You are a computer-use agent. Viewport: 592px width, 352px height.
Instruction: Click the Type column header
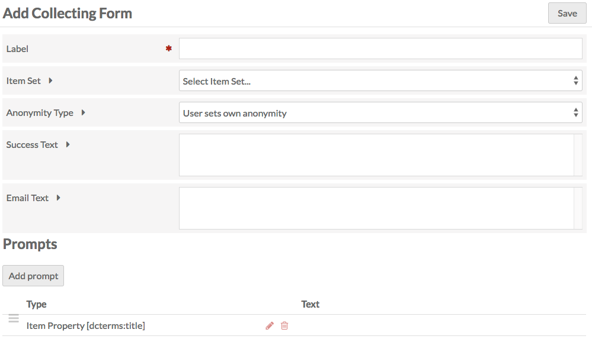[36, 304]
